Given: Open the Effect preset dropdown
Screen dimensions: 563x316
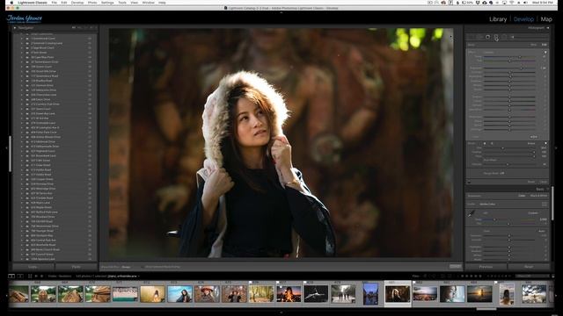Looking at the screenshot, I should tap(489, 53).
